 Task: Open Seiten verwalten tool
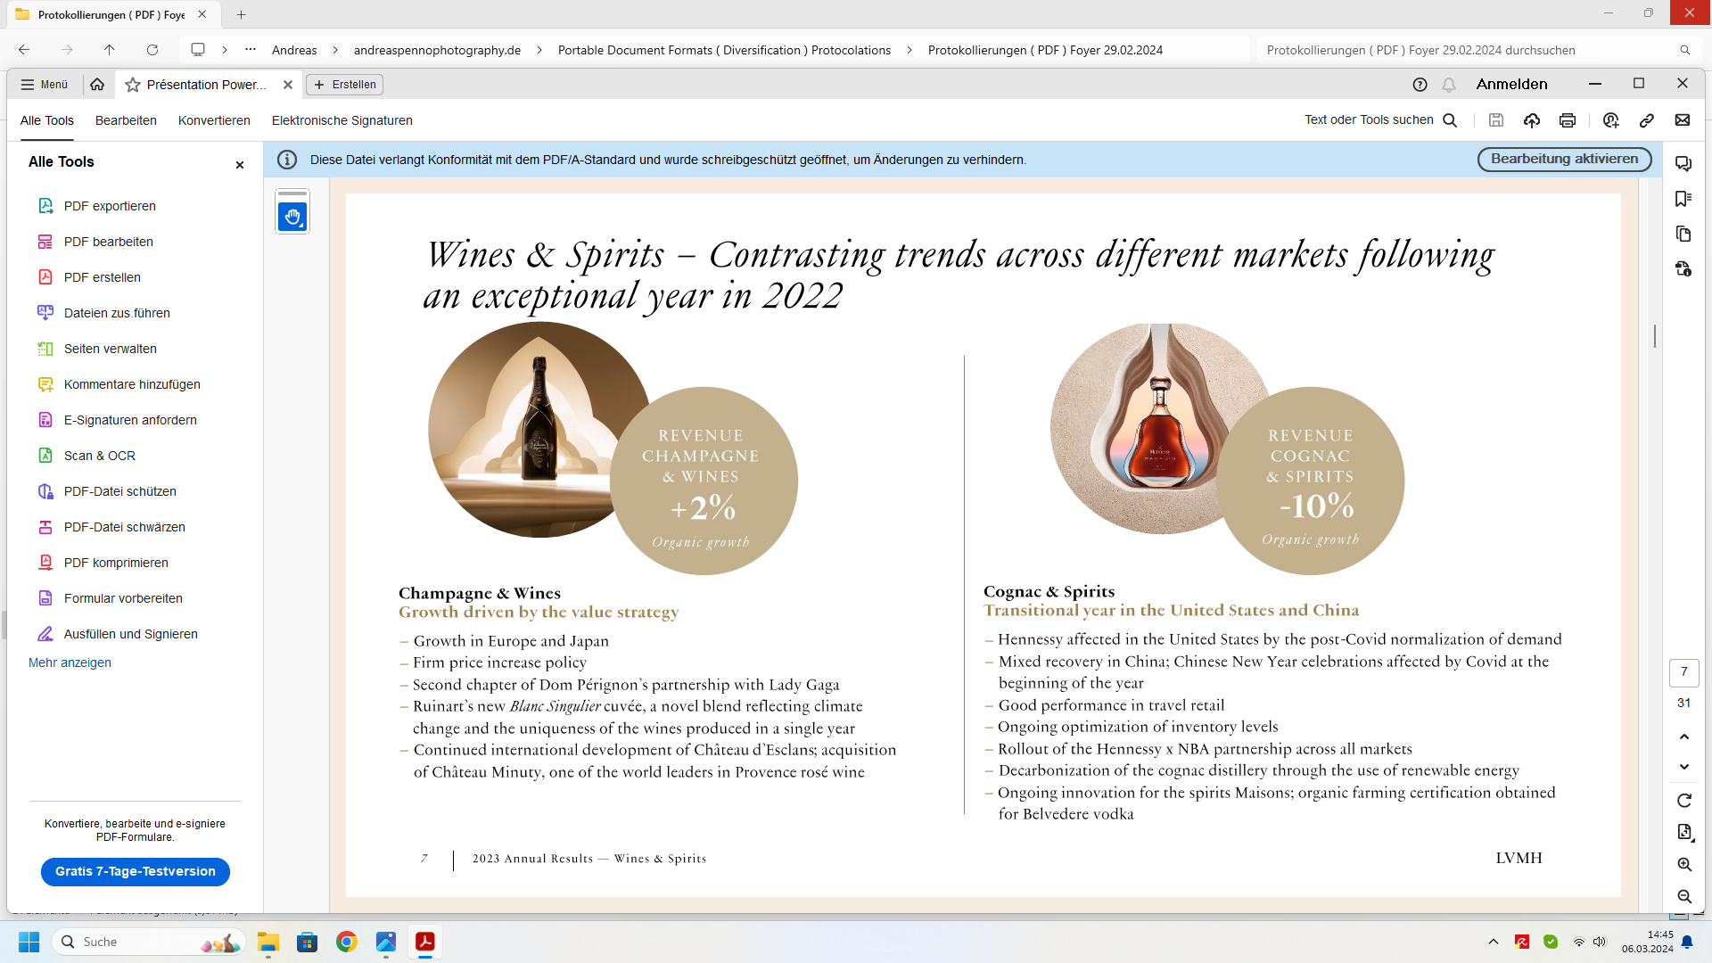click(110, 349)
